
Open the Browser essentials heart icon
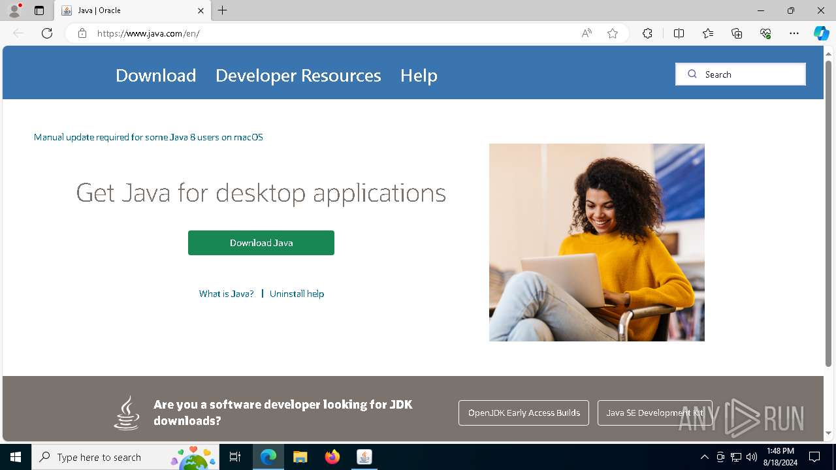765,33
